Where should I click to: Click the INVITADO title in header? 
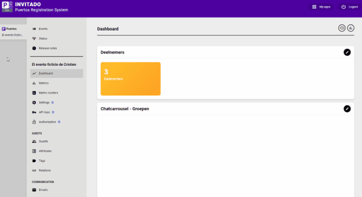(28, 4)
